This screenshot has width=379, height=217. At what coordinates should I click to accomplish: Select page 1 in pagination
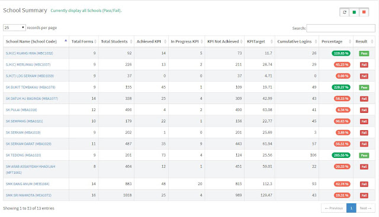351,208
